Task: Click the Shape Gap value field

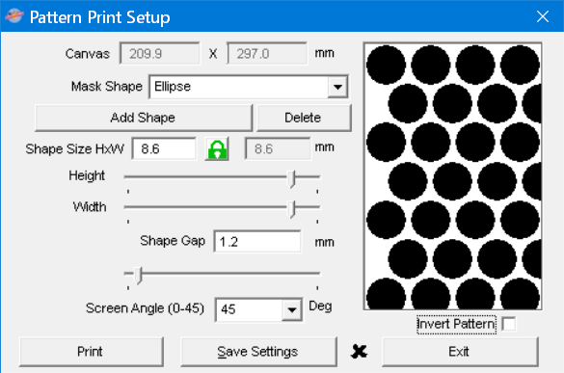Action: (x=257, y=241)
